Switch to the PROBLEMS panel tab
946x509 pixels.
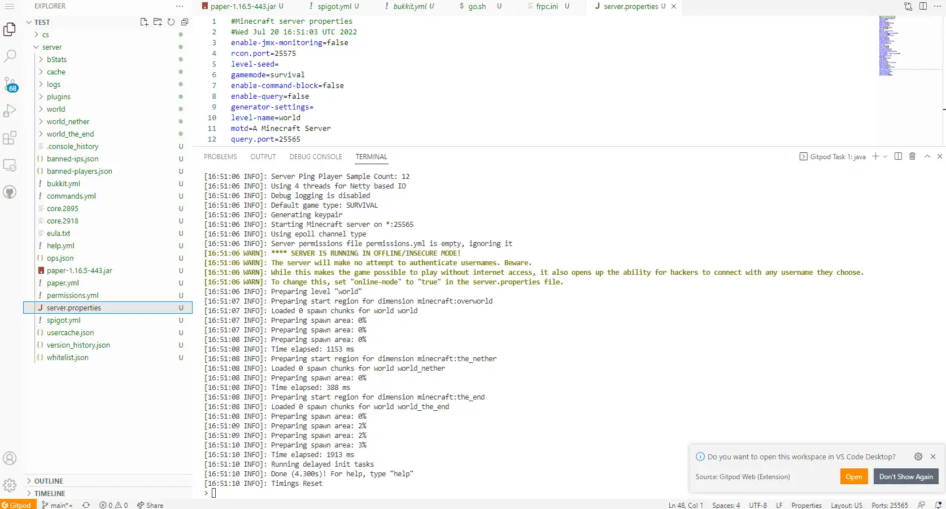[220, 157]
